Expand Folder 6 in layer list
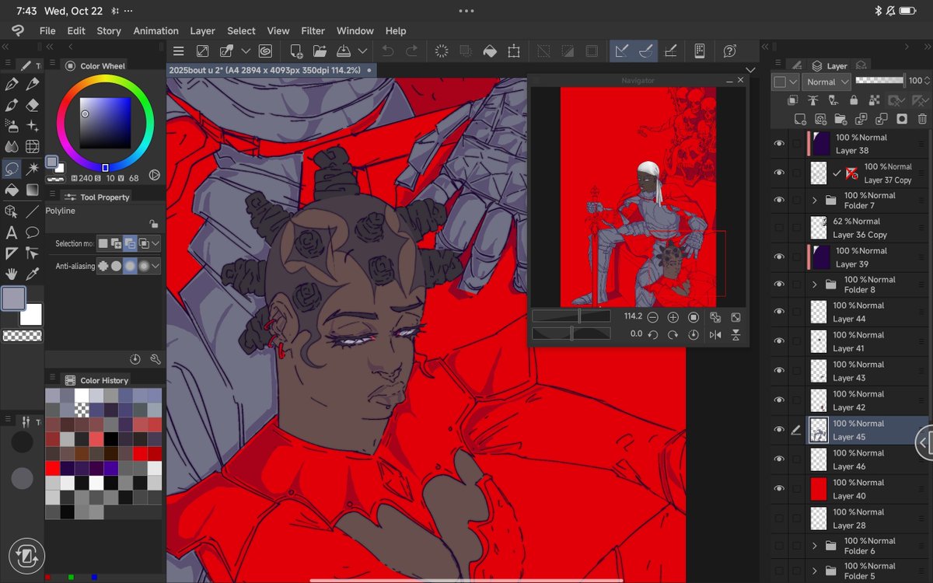Screen dimensions: 933x583 tap(814, 546)
